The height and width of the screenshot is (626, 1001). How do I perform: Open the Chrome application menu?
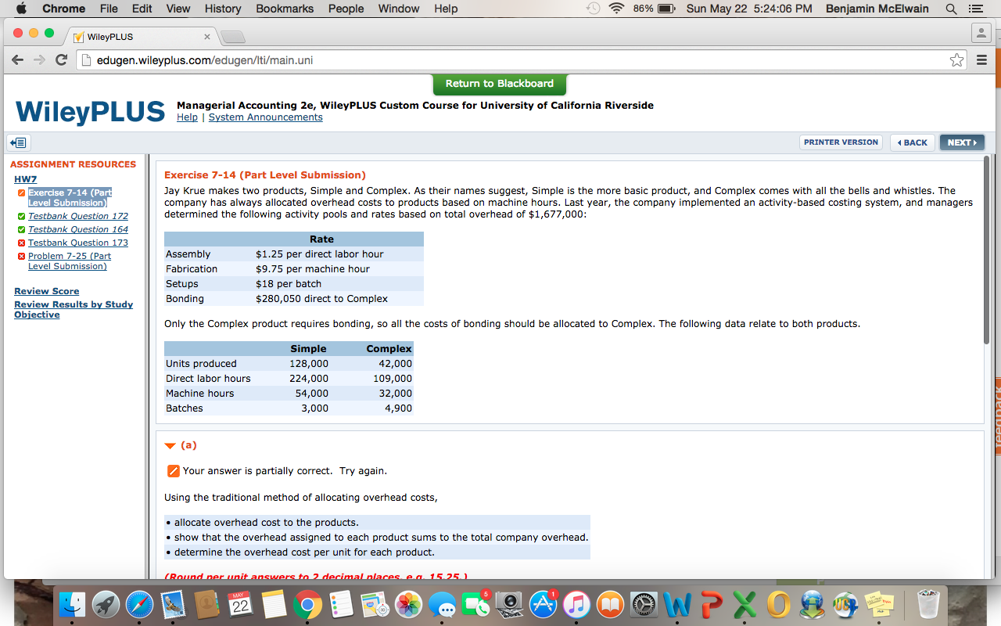[x=63, y=9]
